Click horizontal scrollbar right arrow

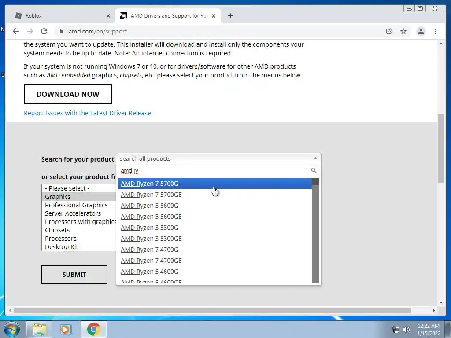(434, 310)
